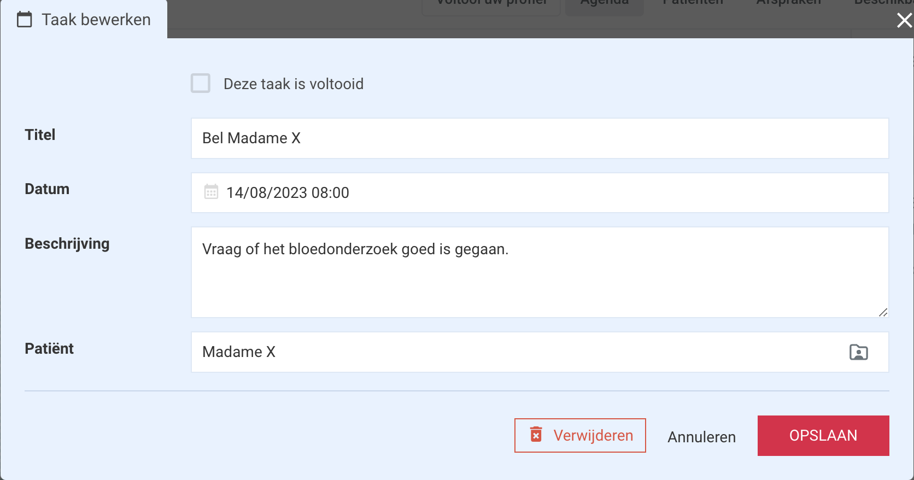Screen dimensions: 914x480
Task: Grab the resize handle of the Beschrijving box
Action: pos(883,312)
